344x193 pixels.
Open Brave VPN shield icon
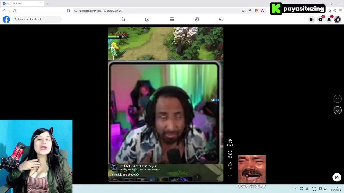[335, 11]
